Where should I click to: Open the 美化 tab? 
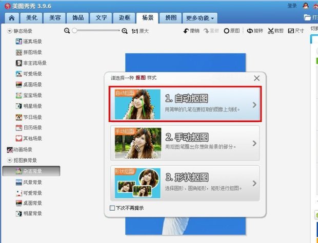click(31, 18)
